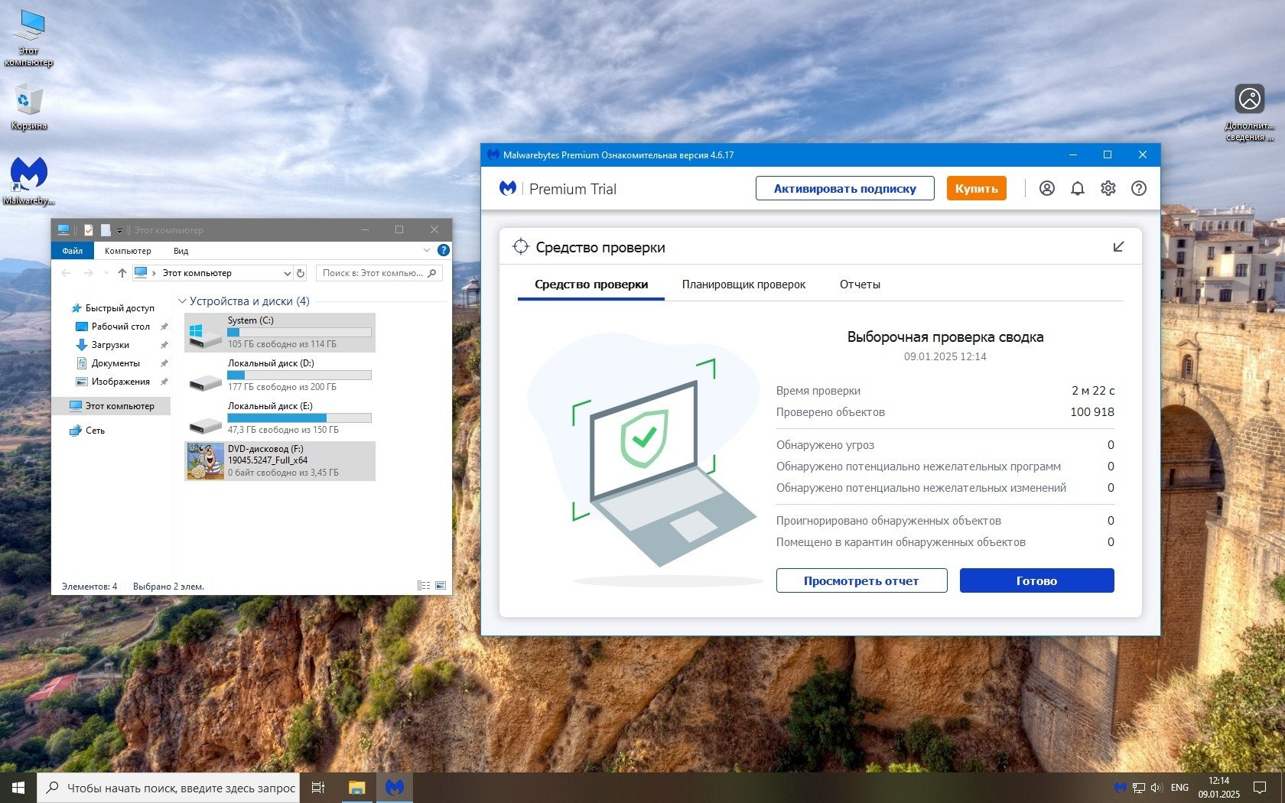
Task: Select 'Этот компьютер' in the navigation pane
Action: 112,406
